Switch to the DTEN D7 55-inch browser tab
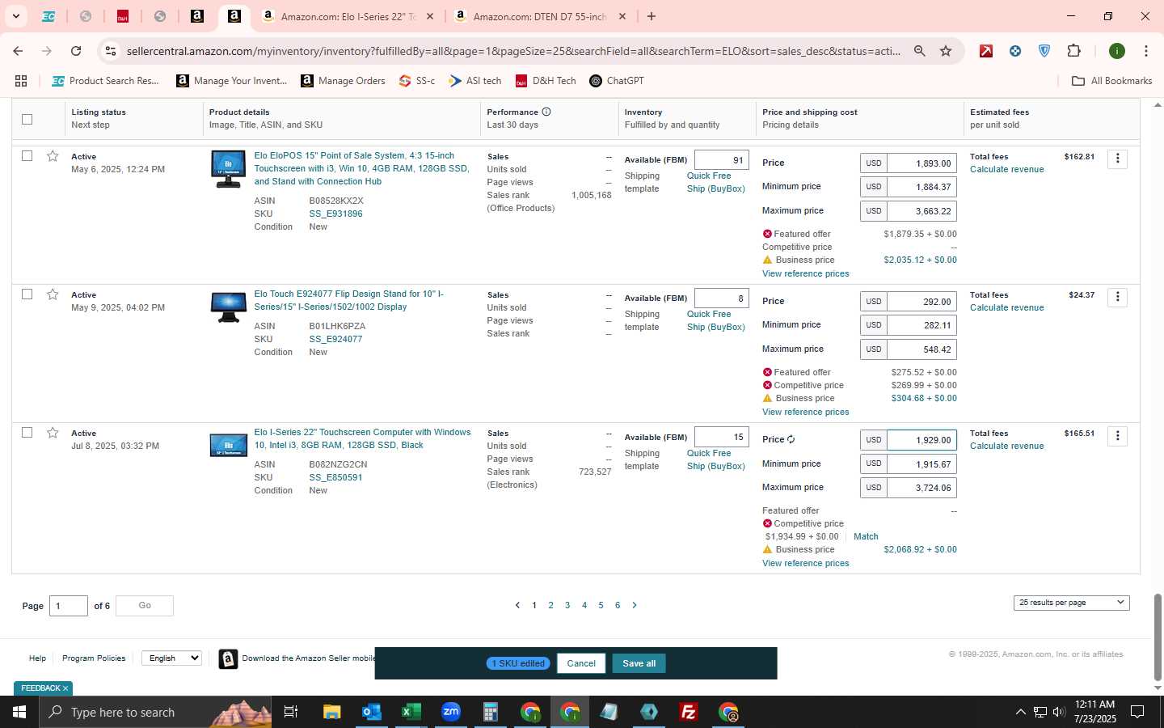 pos(541,16)
